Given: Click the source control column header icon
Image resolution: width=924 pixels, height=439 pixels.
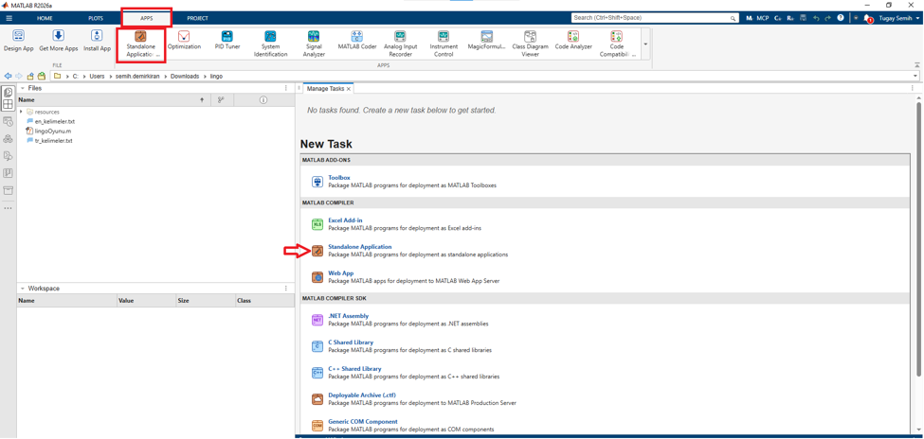Looking at the screenshot, I should [221, 100].
